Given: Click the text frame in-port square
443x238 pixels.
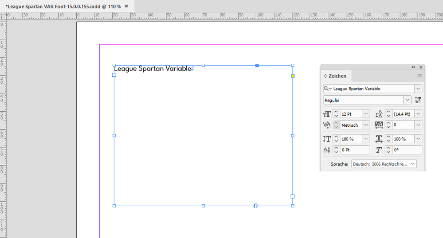Looking at the screenshot, I should pos(114,75).
